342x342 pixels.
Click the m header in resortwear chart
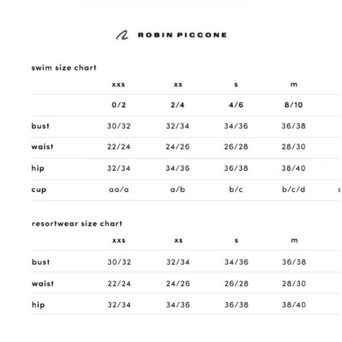pos(294,241)
